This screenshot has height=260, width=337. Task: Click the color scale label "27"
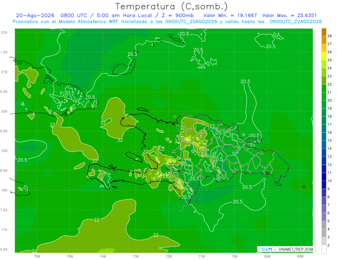tap(330, 44)
